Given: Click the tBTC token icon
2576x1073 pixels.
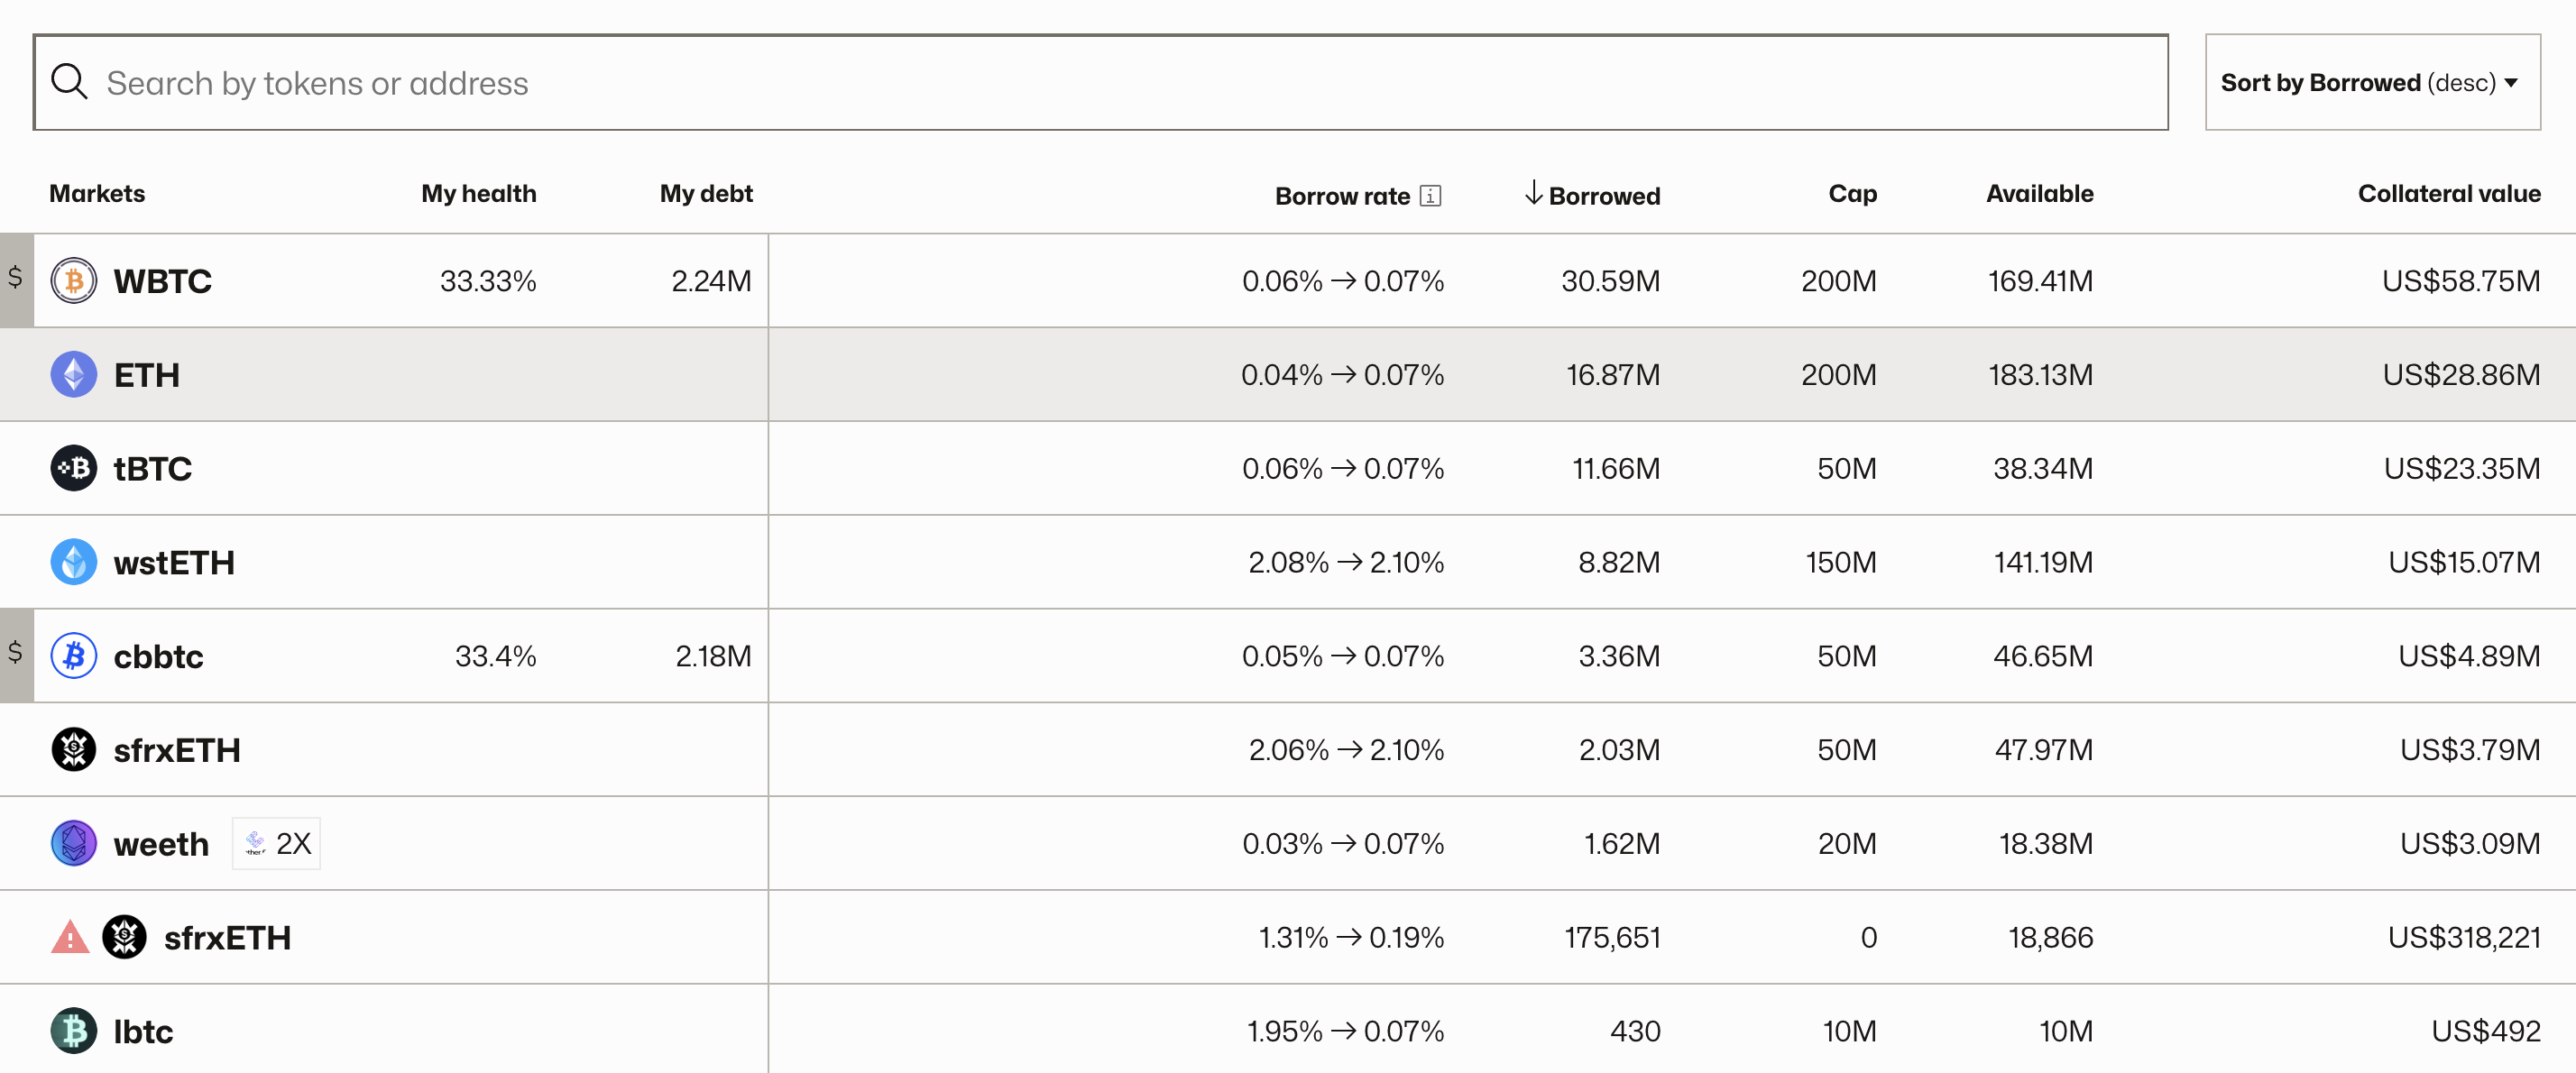Looking at the screenshot, I should pyautogui.click(x=74, y=468).
